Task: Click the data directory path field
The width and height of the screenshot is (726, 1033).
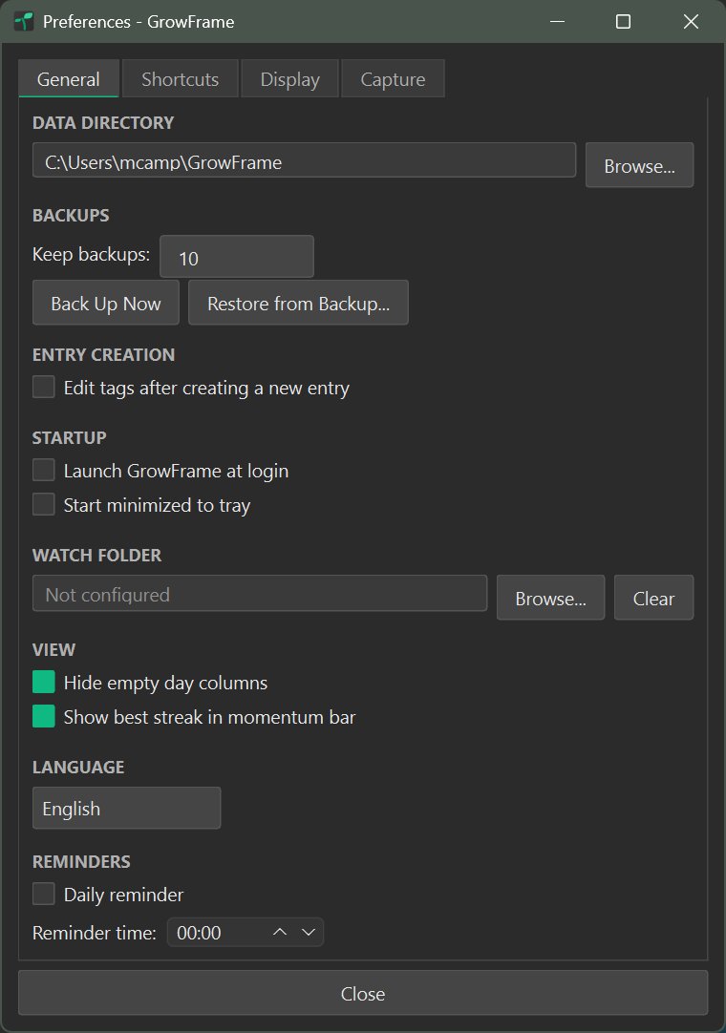Action: (x=304, y=160)
